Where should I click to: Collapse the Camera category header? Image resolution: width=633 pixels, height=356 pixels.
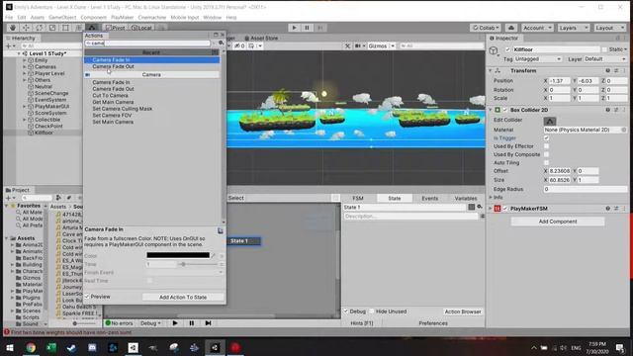151,75
